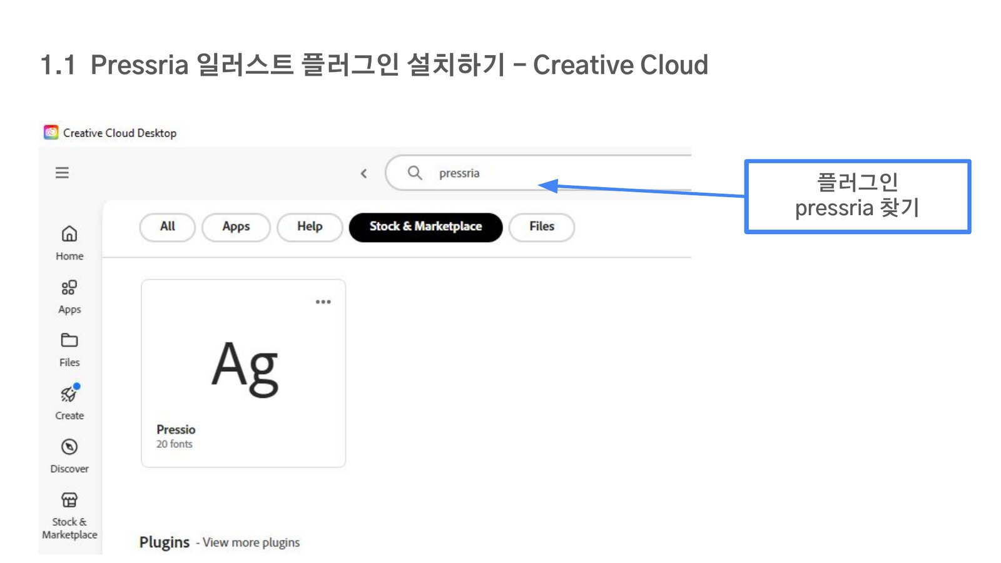The image size is (1001, 563).
Task: Click the Plugins section heading
Action: tap(165, 542)
